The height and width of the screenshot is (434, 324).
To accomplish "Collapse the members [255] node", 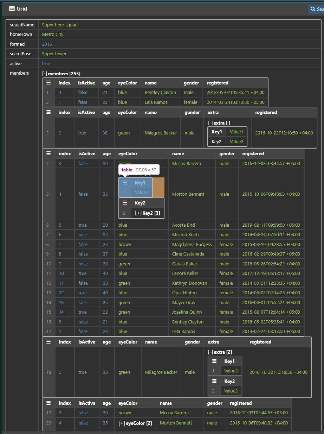I will pos(44,74).
